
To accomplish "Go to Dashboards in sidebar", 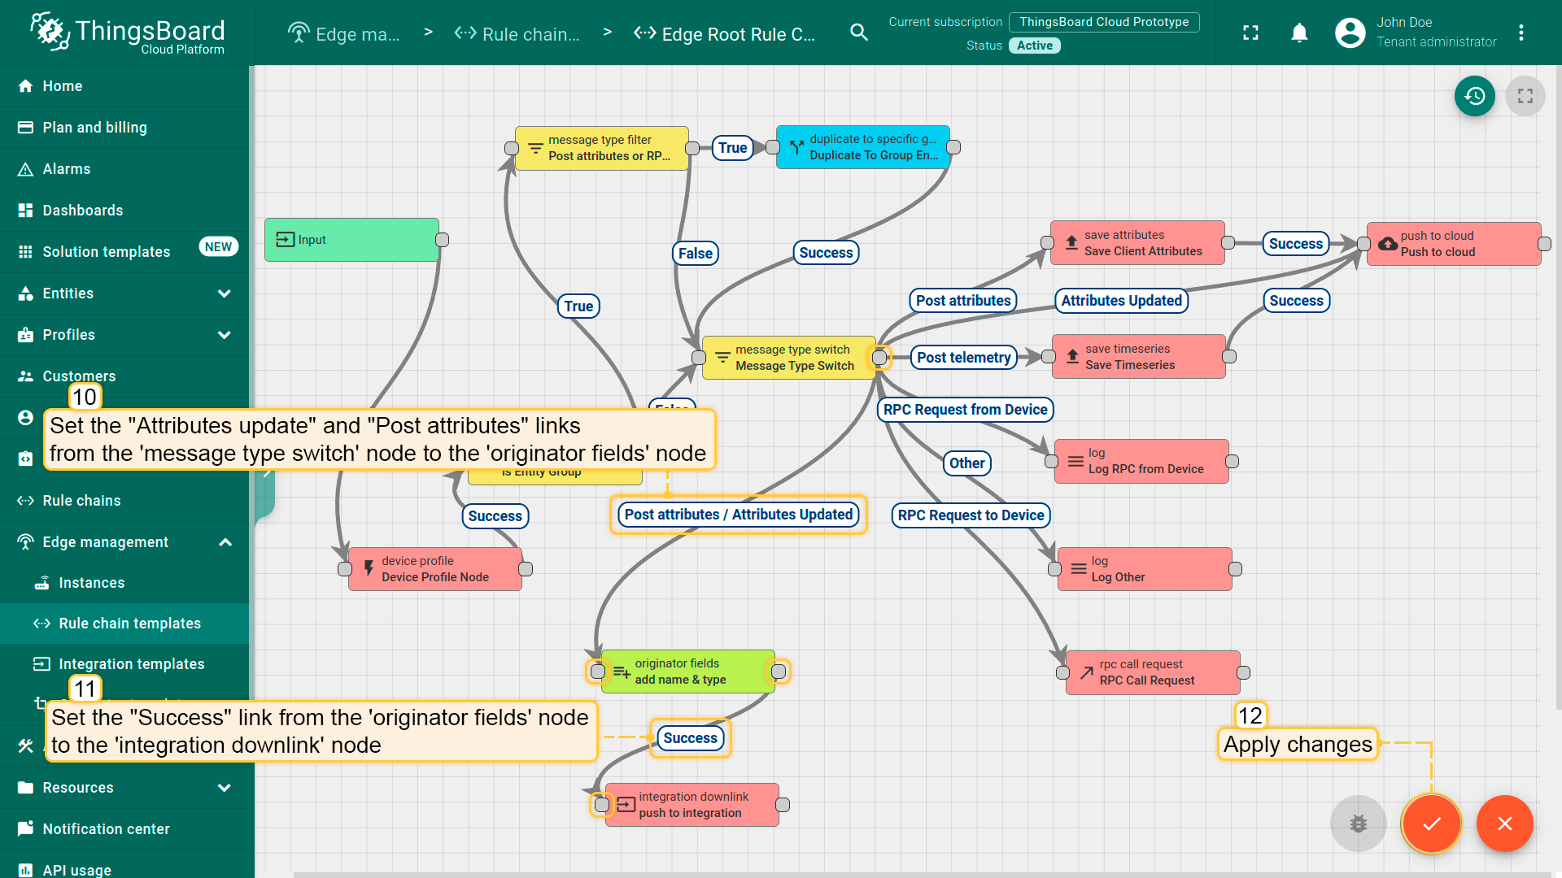I will click(82, 211).
